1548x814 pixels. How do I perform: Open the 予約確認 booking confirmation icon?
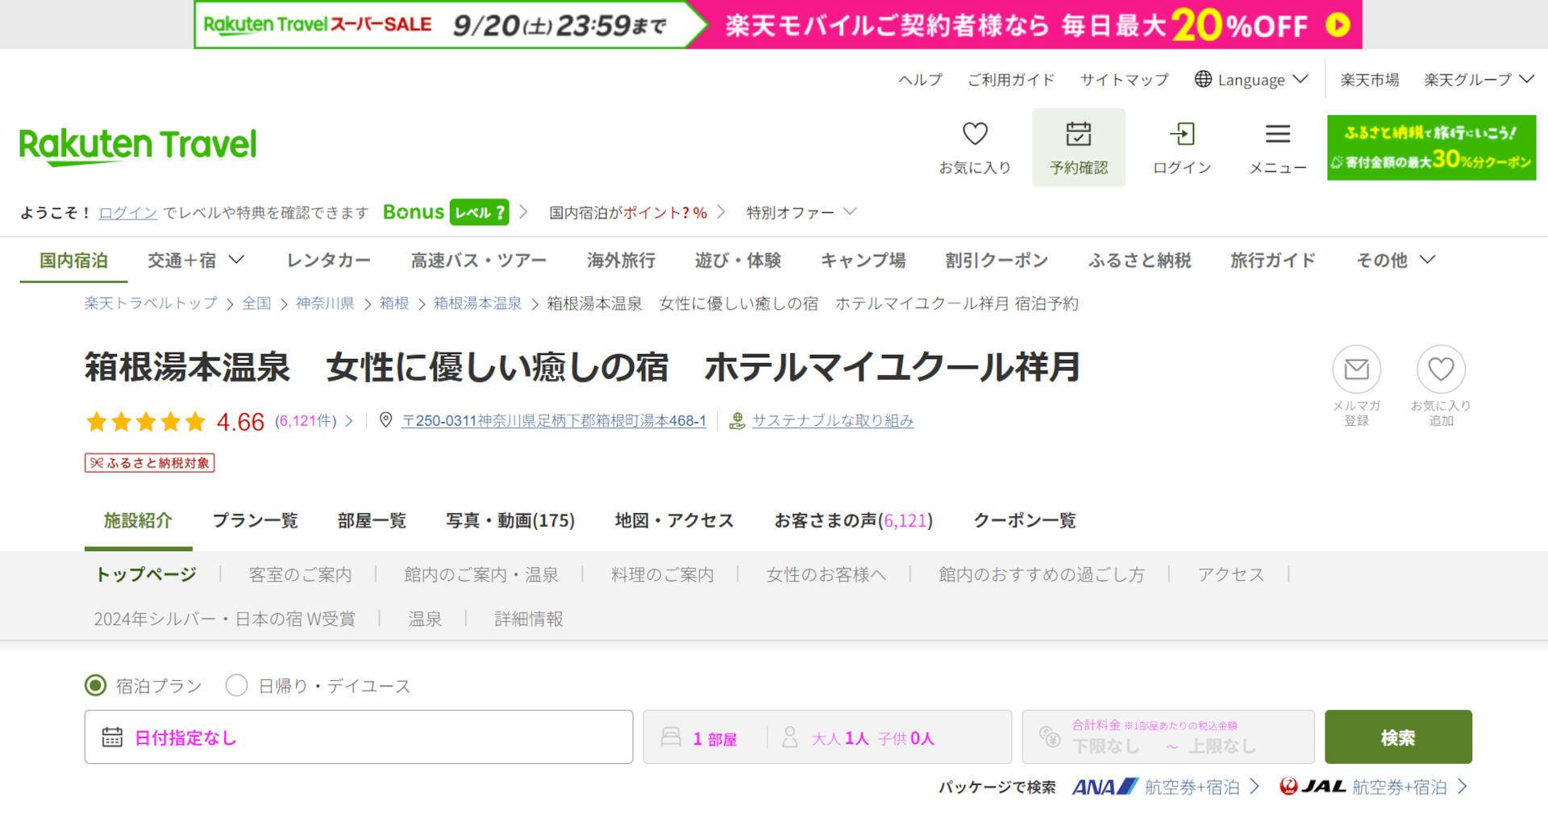1078,147
